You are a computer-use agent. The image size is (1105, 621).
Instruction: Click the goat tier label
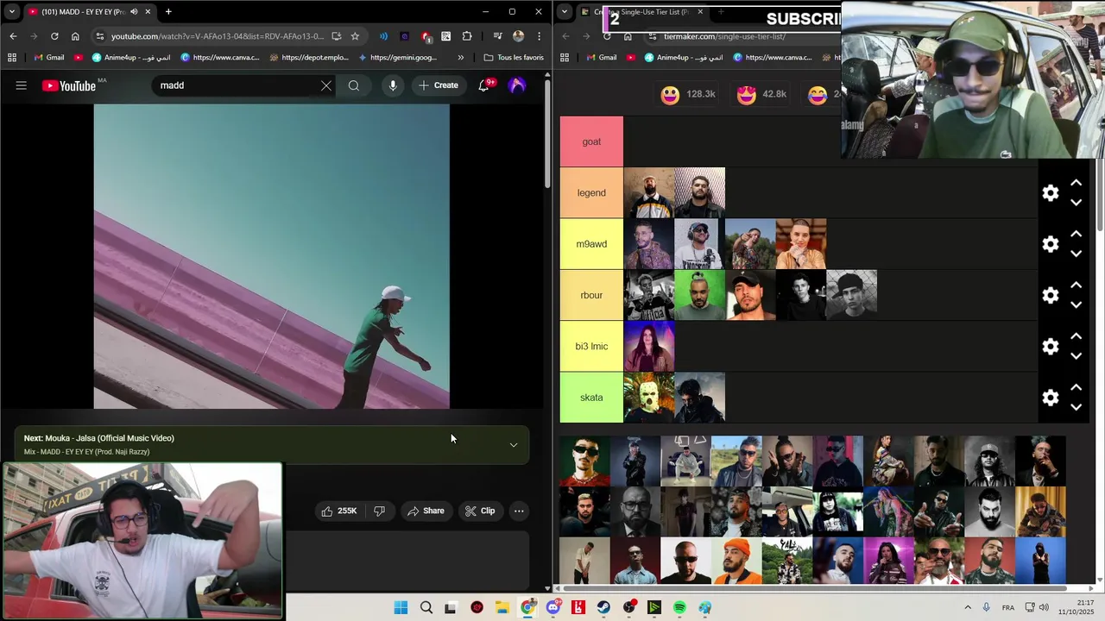point(591,141)
